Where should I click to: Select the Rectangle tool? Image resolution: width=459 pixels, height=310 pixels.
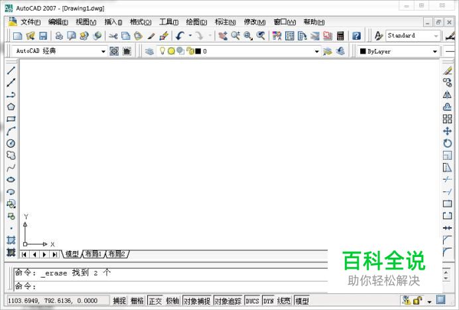11,119
